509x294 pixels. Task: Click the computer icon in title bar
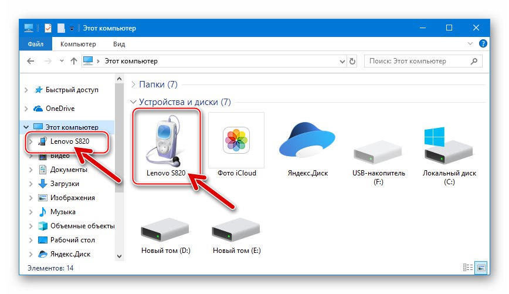[x=29, y=28]
